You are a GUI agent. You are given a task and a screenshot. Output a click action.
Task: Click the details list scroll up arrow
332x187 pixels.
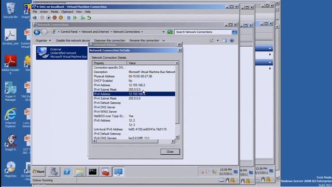pyautogui.click(x=177, y=63)
